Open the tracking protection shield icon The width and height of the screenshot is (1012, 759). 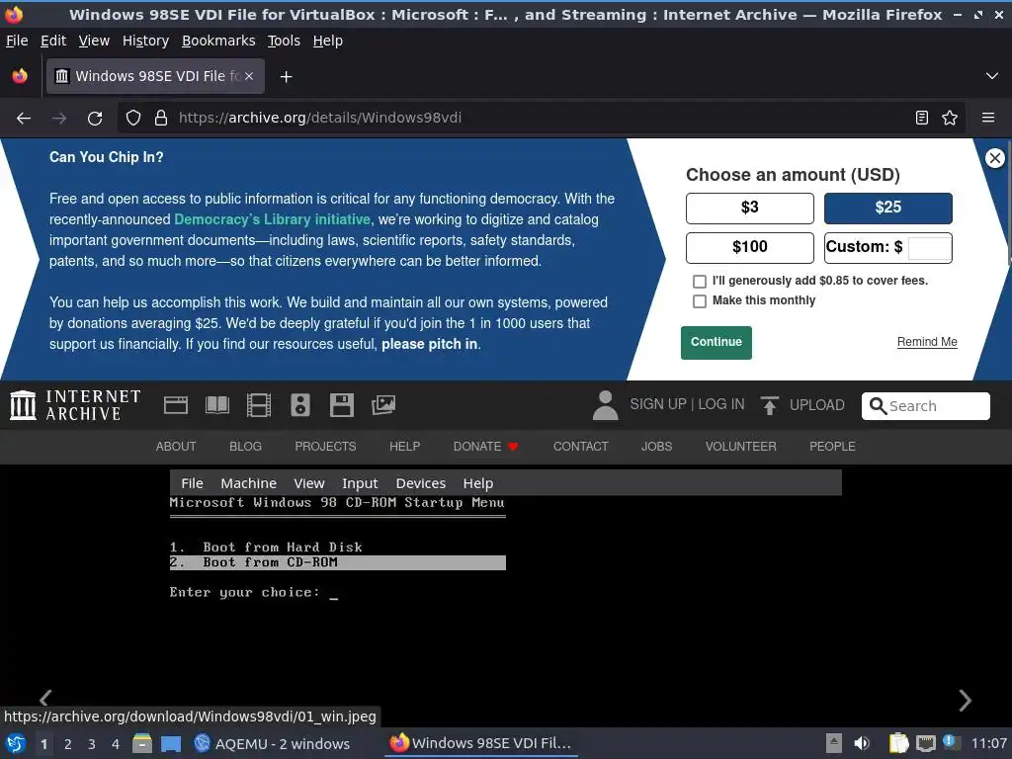pyautogui.click(x=133, y=119)
